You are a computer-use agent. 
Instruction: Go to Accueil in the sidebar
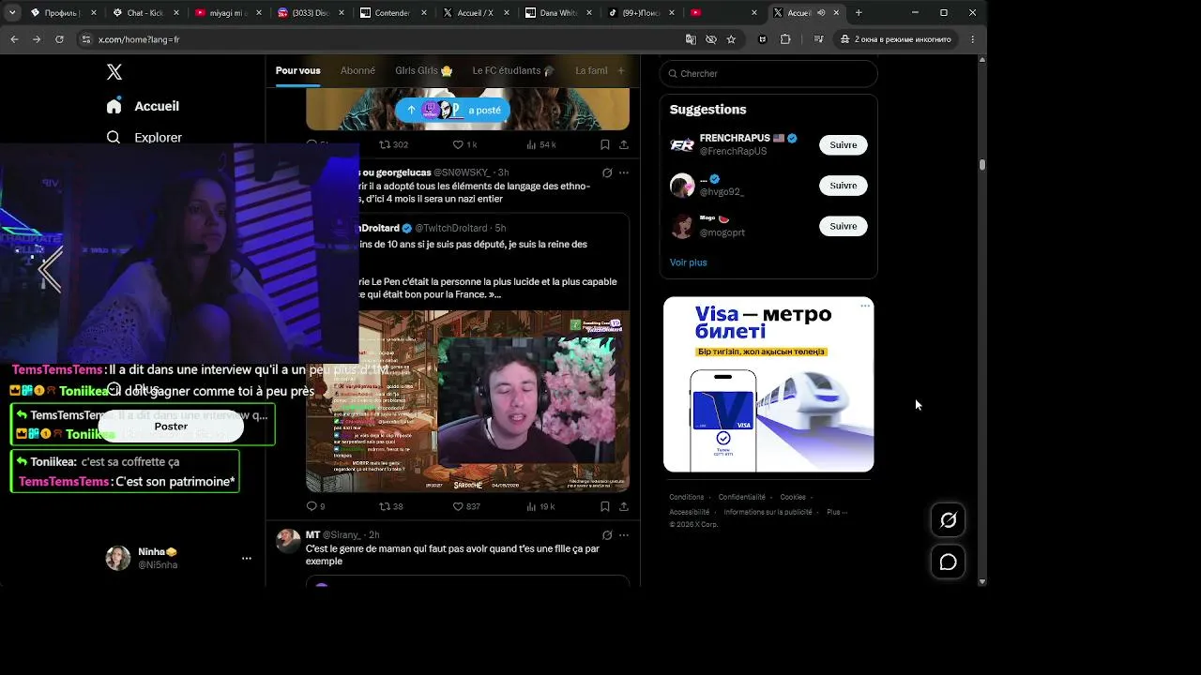[143, 106]
